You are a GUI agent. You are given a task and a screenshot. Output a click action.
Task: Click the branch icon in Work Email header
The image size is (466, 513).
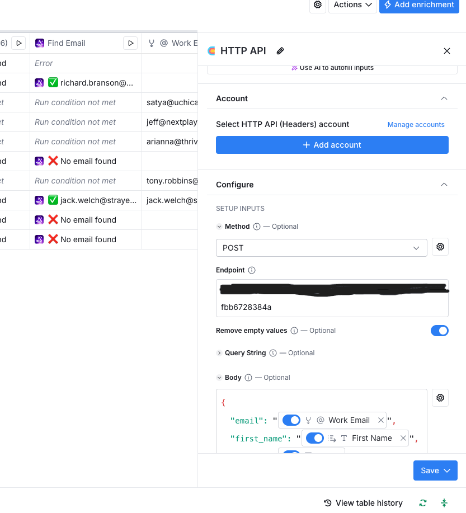click(x=151, y=43)
